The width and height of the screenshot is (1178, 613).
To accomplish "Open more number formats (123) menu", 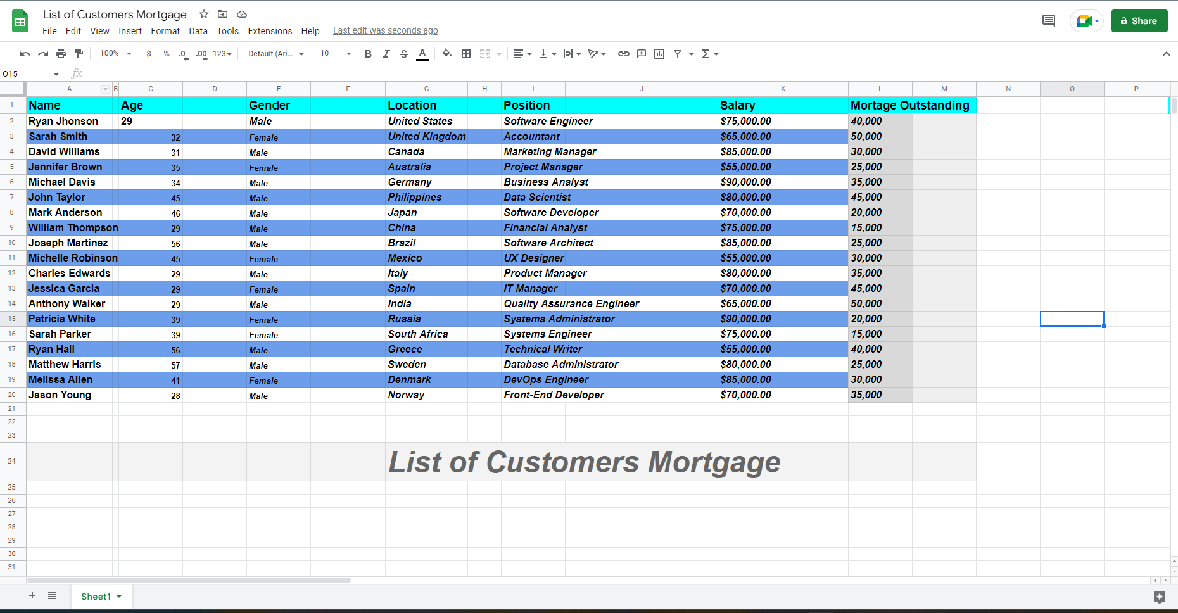I will (x=222, y=54).
